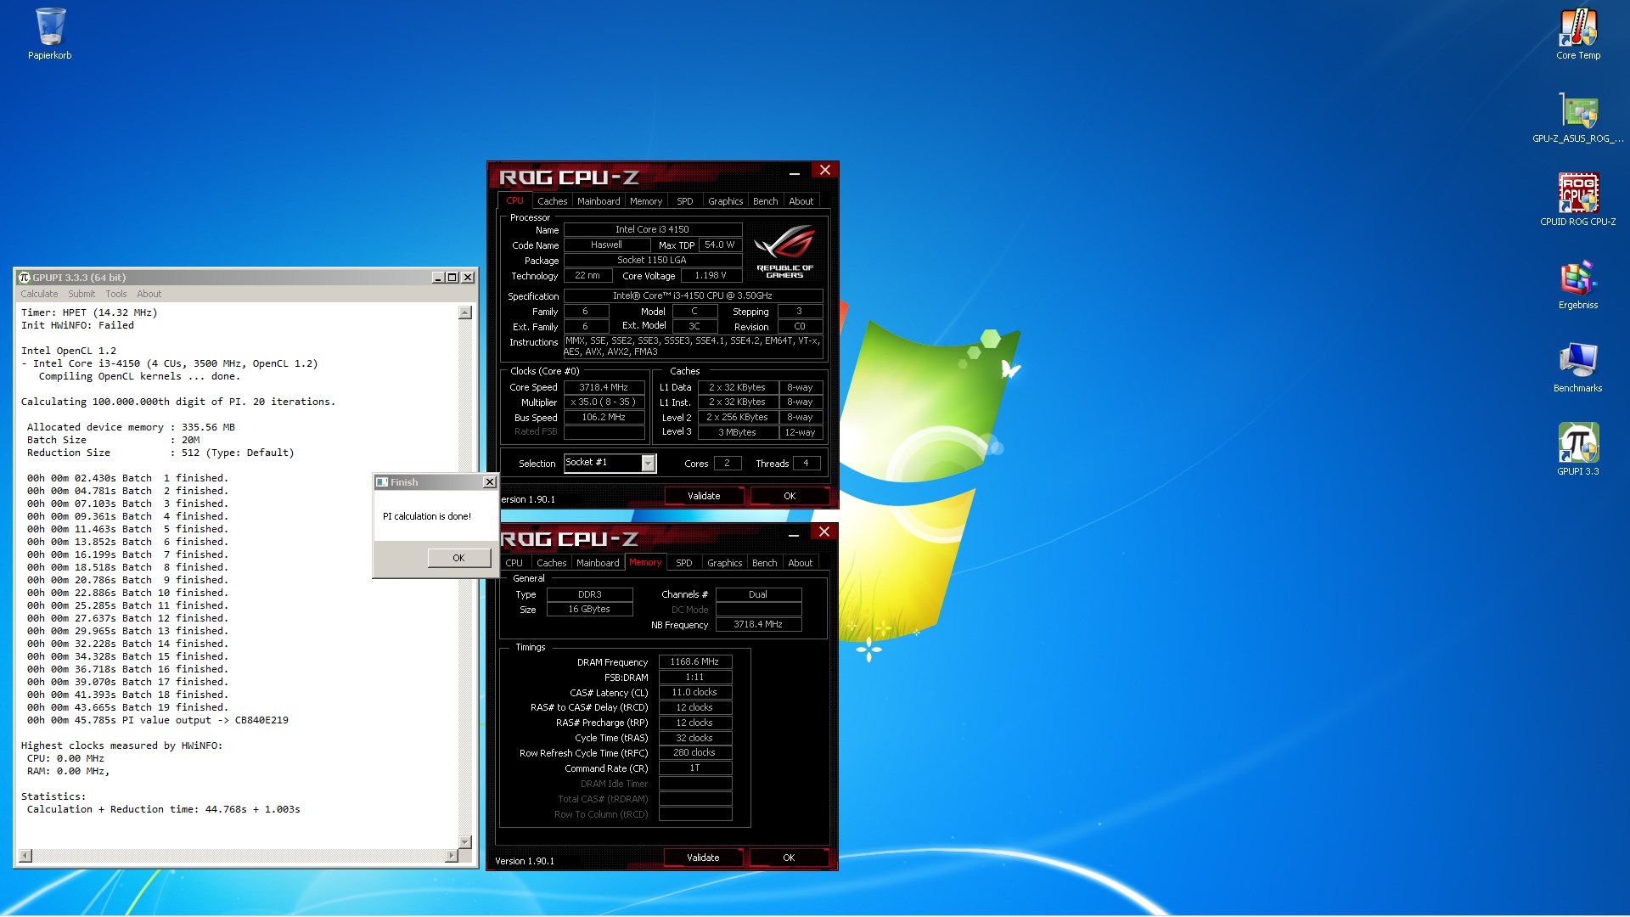Expand the Socket #1 selection dropdown
Viewport: 1630px width, 917px height.
tap(648, 463)
